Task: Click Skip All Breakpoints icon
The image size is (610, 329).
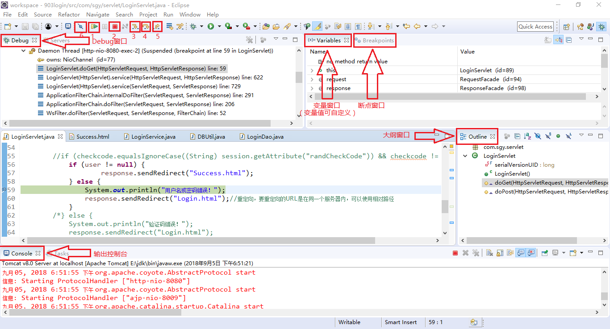Action: pos(81,27)
